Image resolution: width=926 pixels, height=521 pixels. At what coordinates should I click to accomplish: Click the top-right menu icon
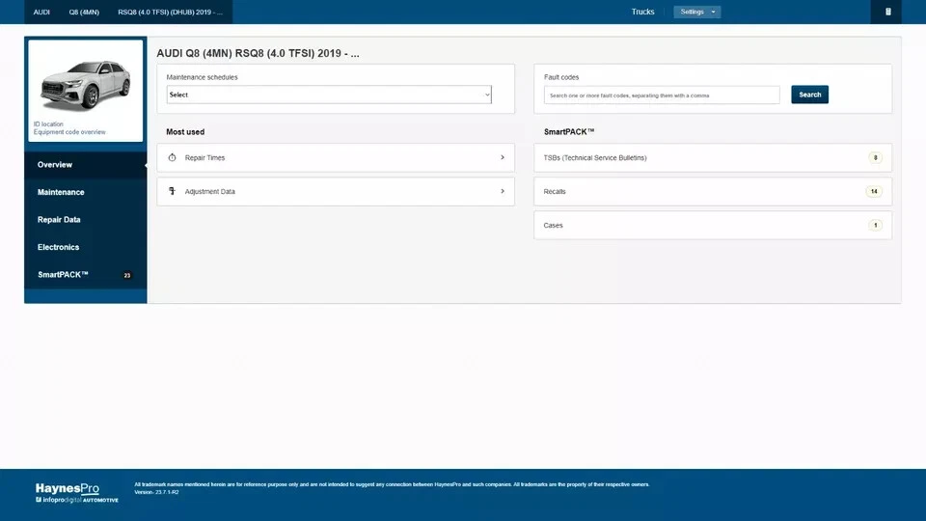point(887,12)
